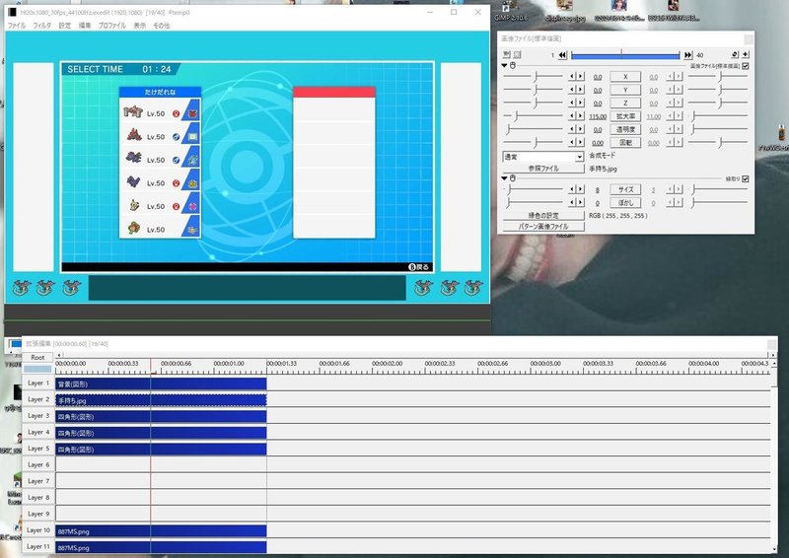789x558 pixels.
Task: Increase X value with right arrow stepper
Action: [580, 77]
